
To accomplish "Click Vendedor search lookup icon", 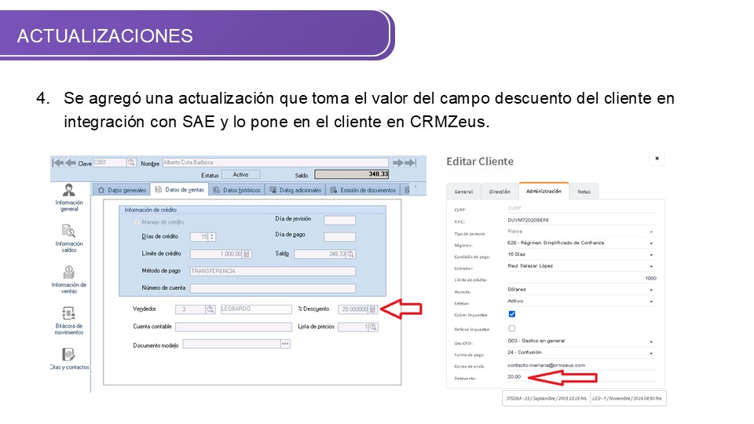I will [x=210, y=309].
